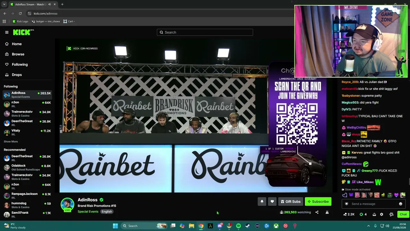The height and width of the screenshot is (231, 410).
Task: Click the CuffemNews username in chat
Action: pos(351,164)
